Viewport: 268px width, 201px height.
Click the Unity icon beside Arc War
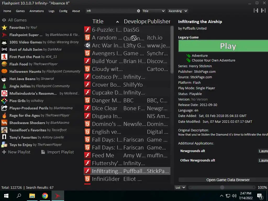[87, 46]
